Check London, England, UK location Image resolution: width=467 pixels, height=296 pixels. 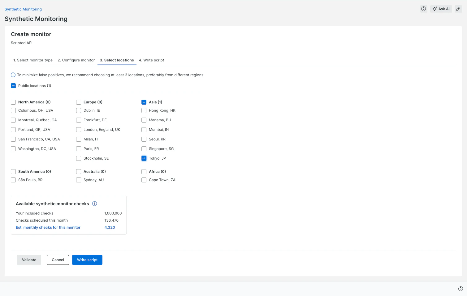[79, 130]
